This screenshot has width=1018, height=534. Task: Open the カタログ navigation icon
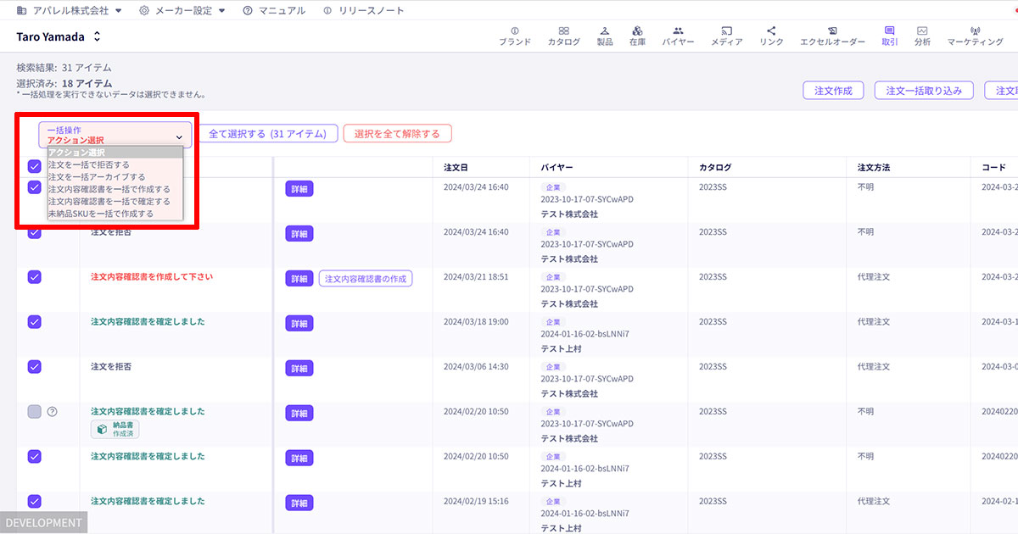pos(563,31)
